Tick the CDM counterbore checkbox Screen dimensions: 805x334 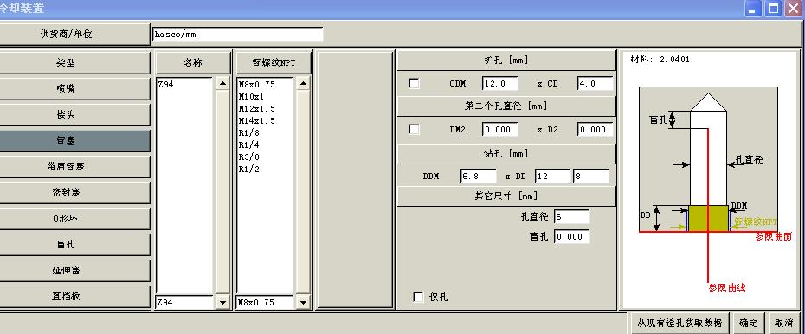[x=415, y=84]
